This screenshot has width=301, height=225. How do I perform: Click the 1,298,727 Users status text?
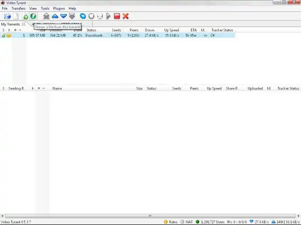(x=213, y=222)
